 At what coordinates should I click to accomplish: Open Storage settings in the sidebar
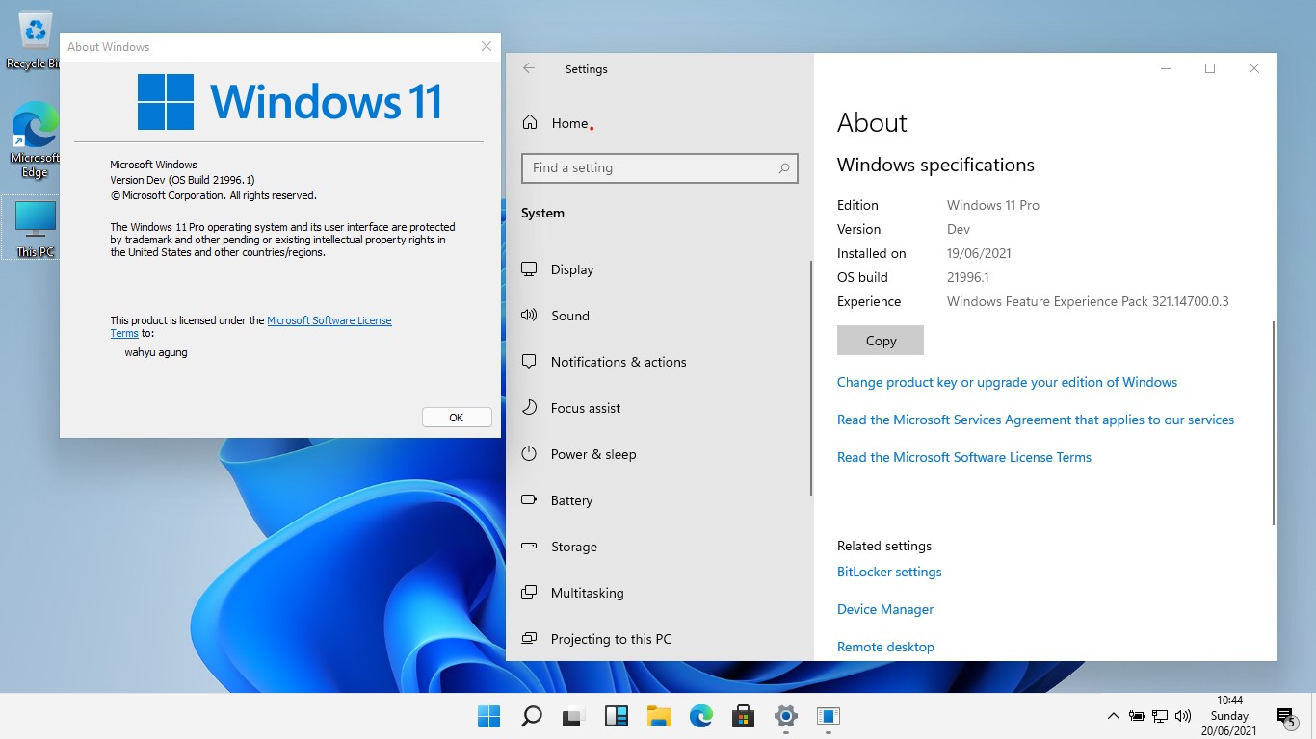pyautogui.click(x=658, y=547)
